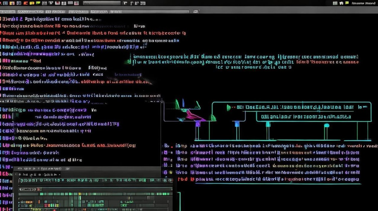Click the green icon in top toolbar

(x=38, y=3)
